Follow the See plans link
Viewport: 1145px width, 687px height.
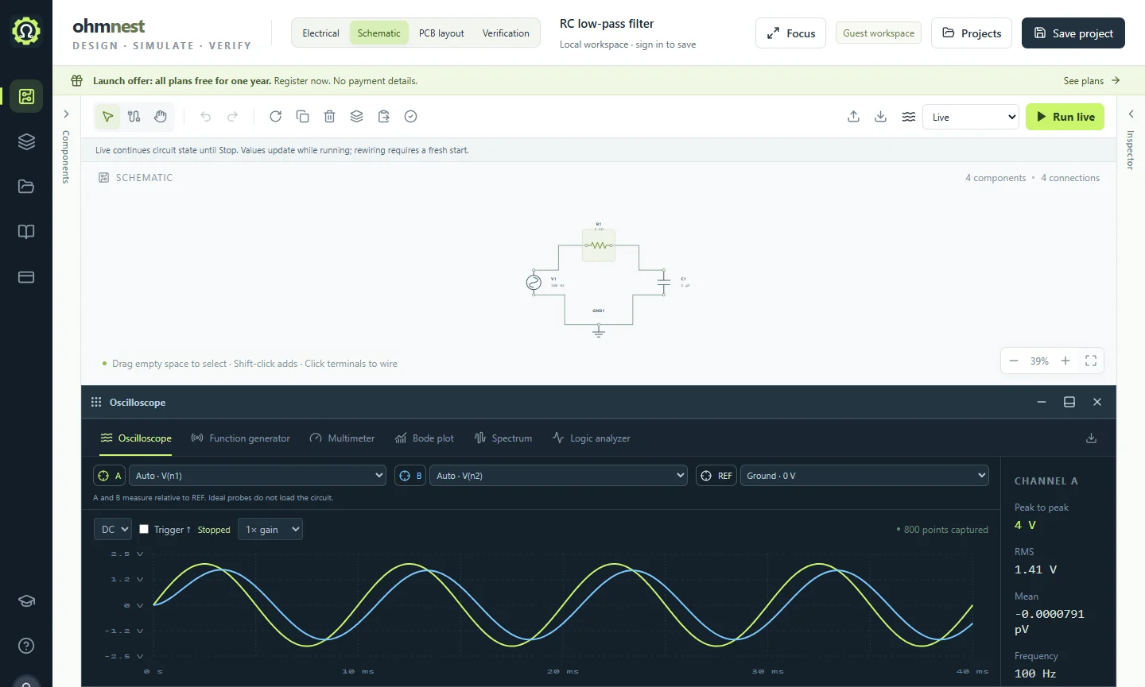1092,81
